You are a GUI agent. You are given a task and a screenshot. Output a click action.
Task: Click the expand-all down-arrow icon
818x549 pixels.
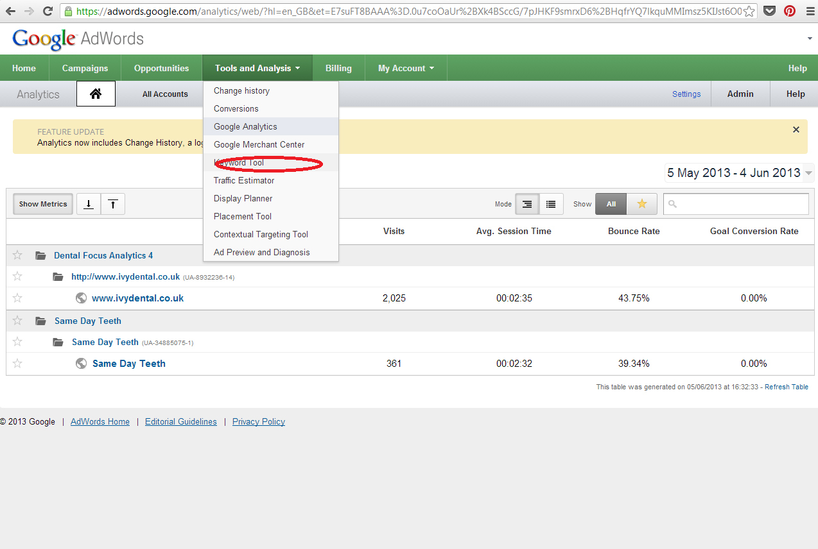89,204
